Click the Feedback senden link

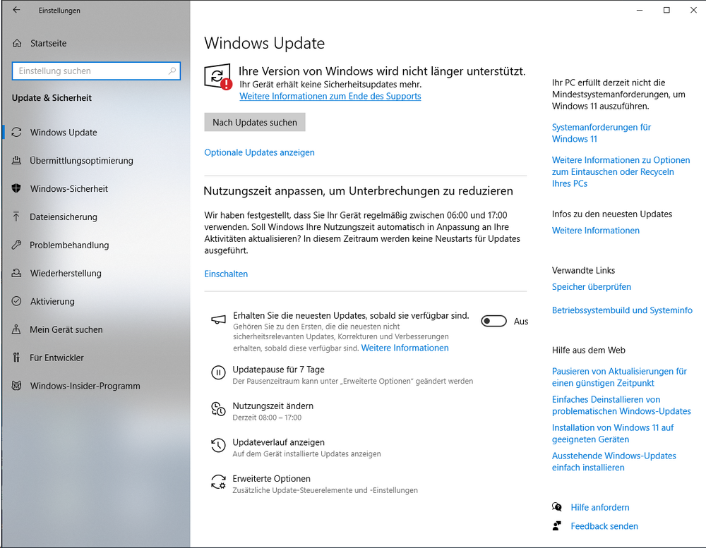tap(604, 526)
